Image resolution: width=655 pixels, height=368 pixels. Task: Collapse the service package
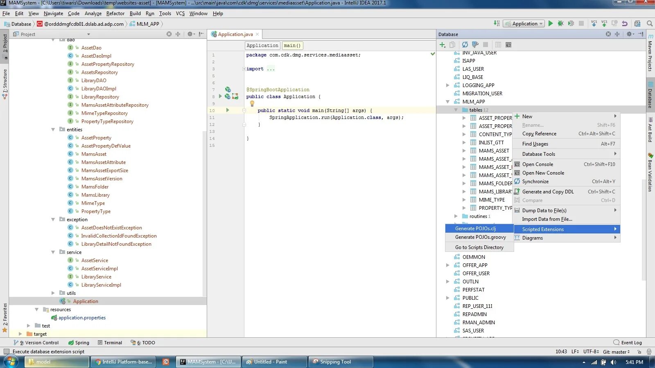pyautogui.click(x=53, y=252)
